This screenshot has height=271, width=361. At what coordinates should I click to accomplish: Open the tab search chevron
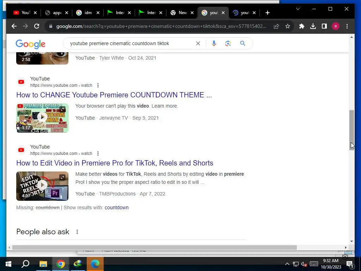(x=298, y=9)
